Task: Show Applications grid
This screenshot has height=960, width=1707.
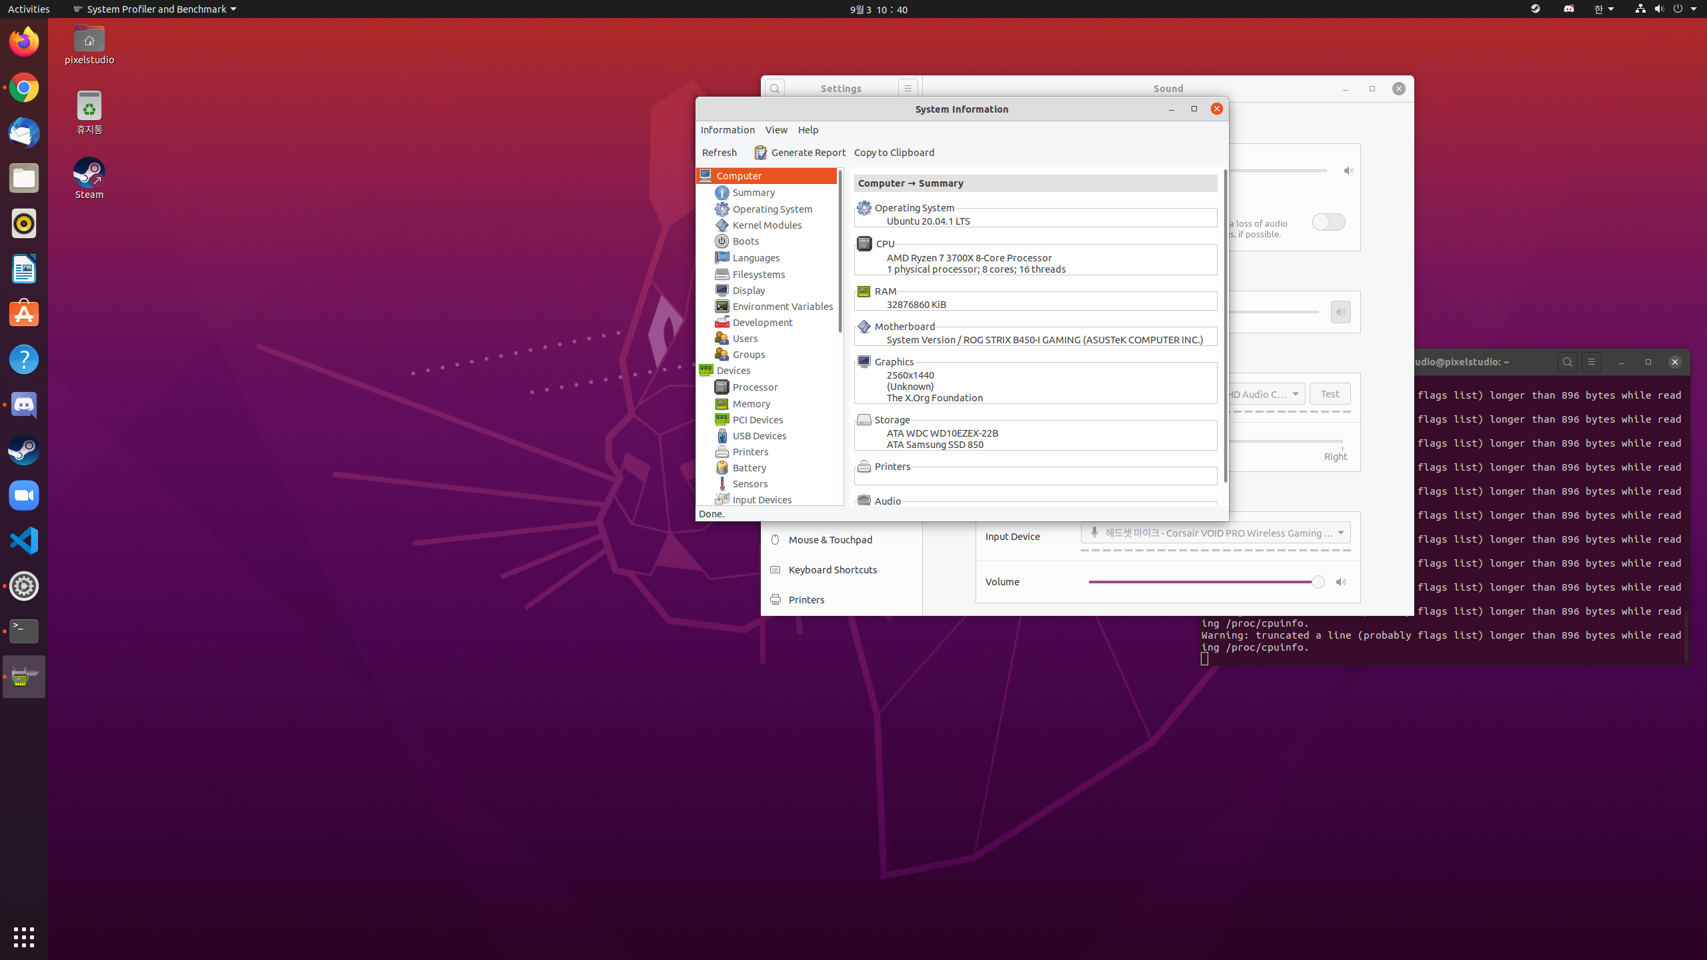Action: 24,937
